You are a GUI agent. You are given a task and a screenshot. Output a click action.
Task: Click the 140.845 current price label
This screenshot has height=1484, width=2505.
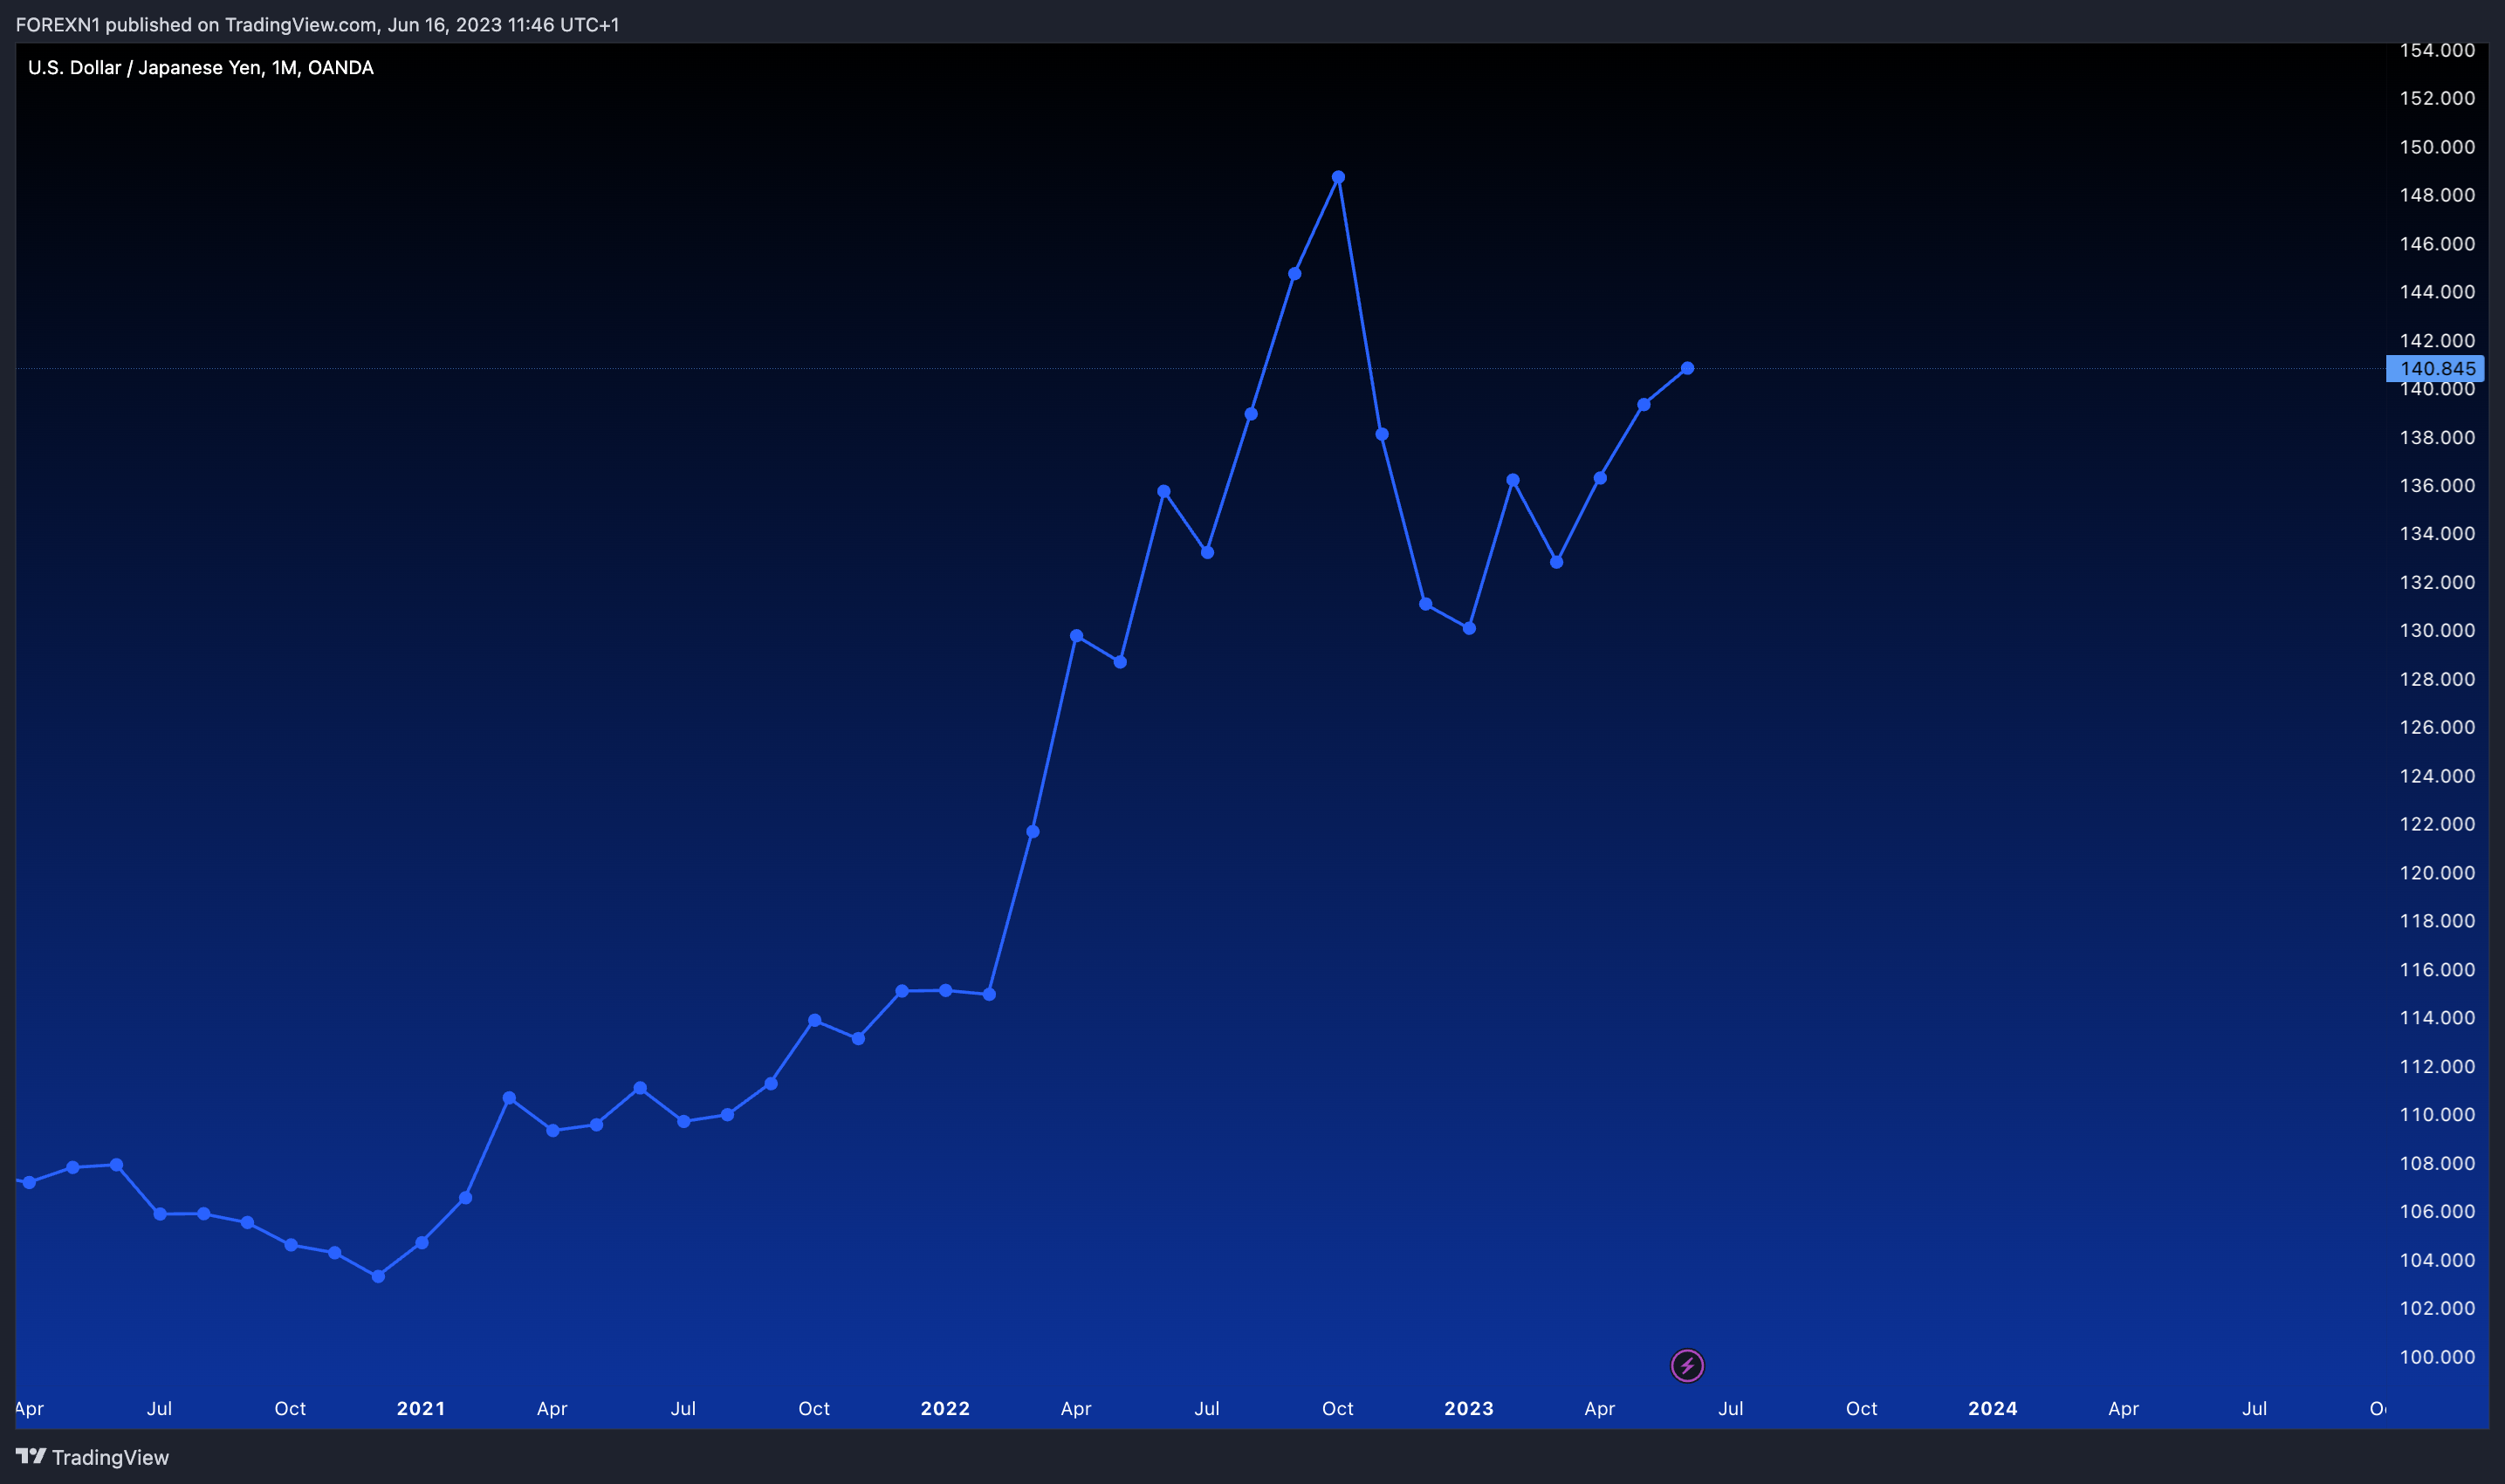click(2435, 369)
